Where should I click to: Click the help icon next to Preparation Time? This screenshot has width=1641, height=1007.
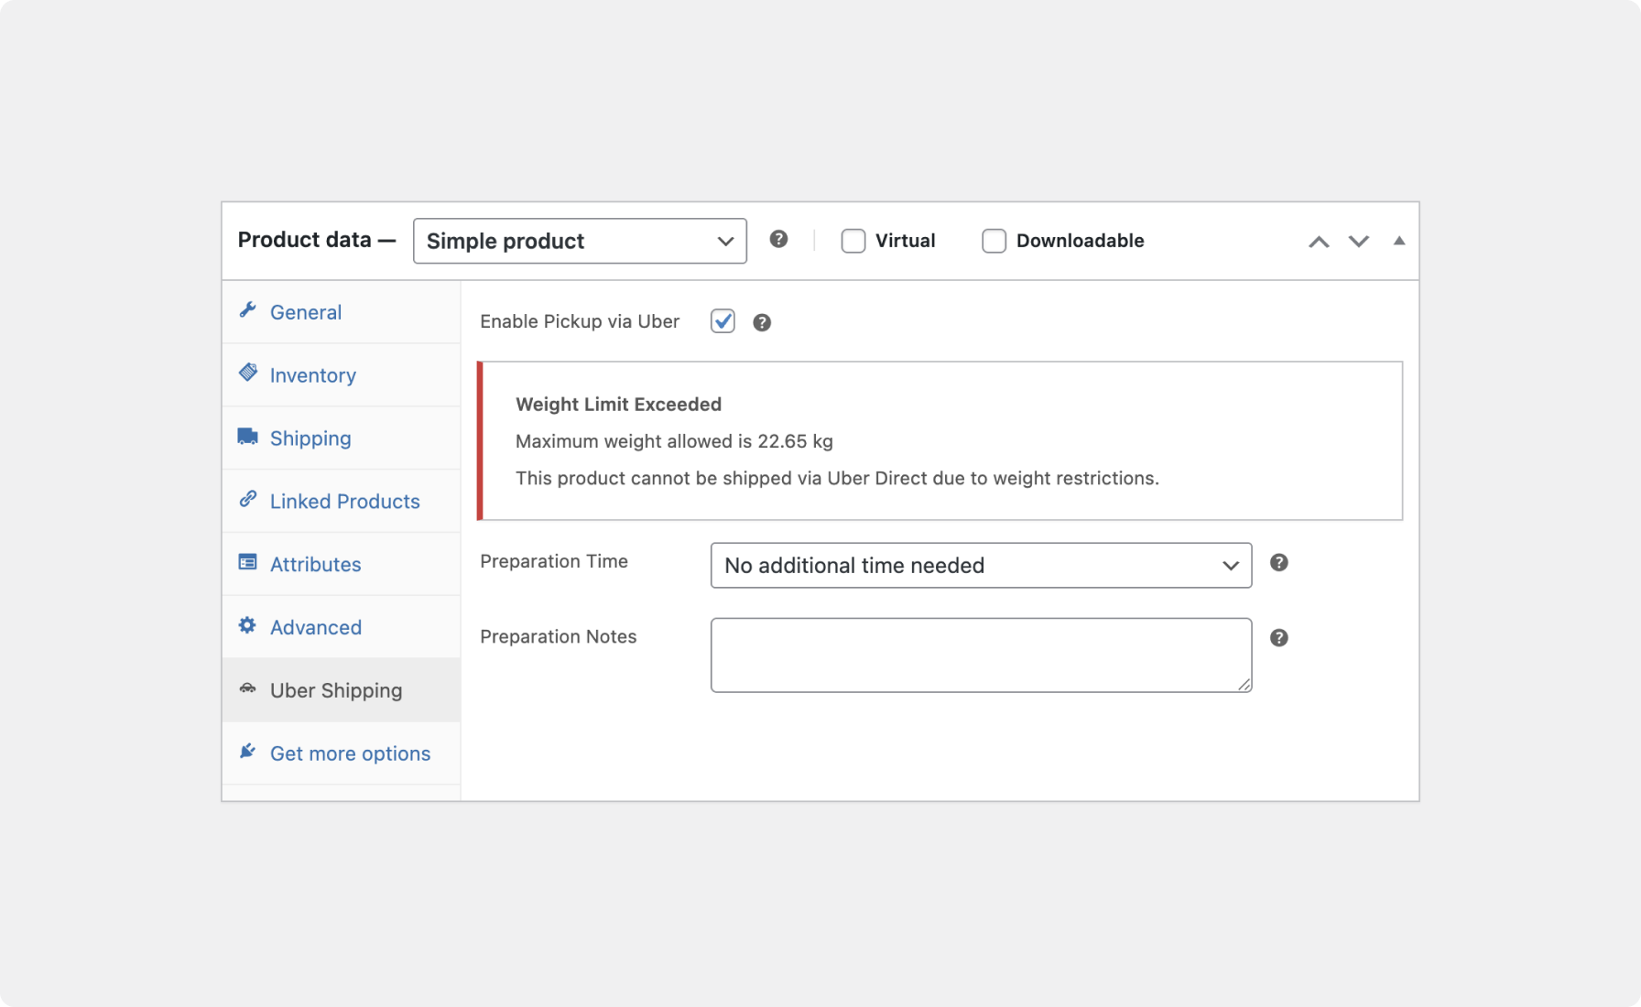click(x=1279, y=563)
